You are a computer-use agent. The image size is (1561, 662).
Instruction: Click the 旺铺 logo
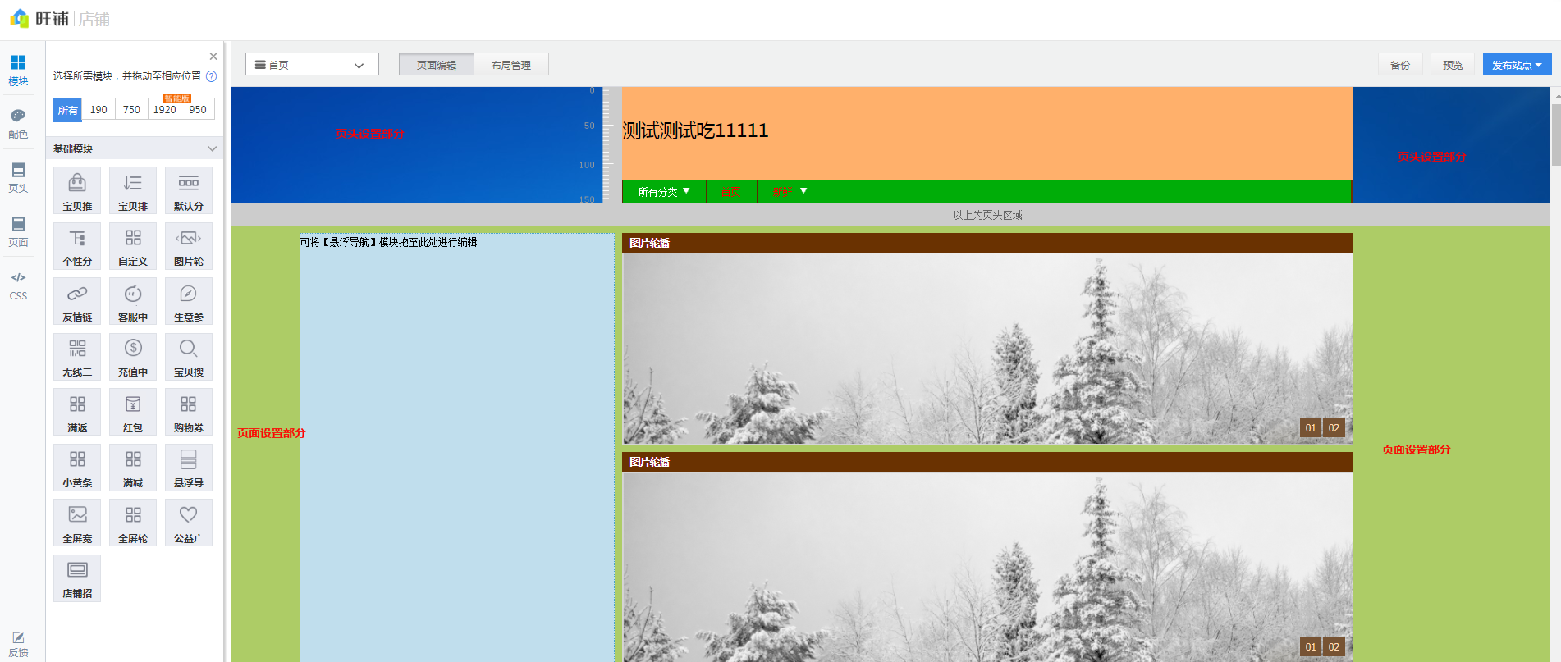[x=39, y=18]
